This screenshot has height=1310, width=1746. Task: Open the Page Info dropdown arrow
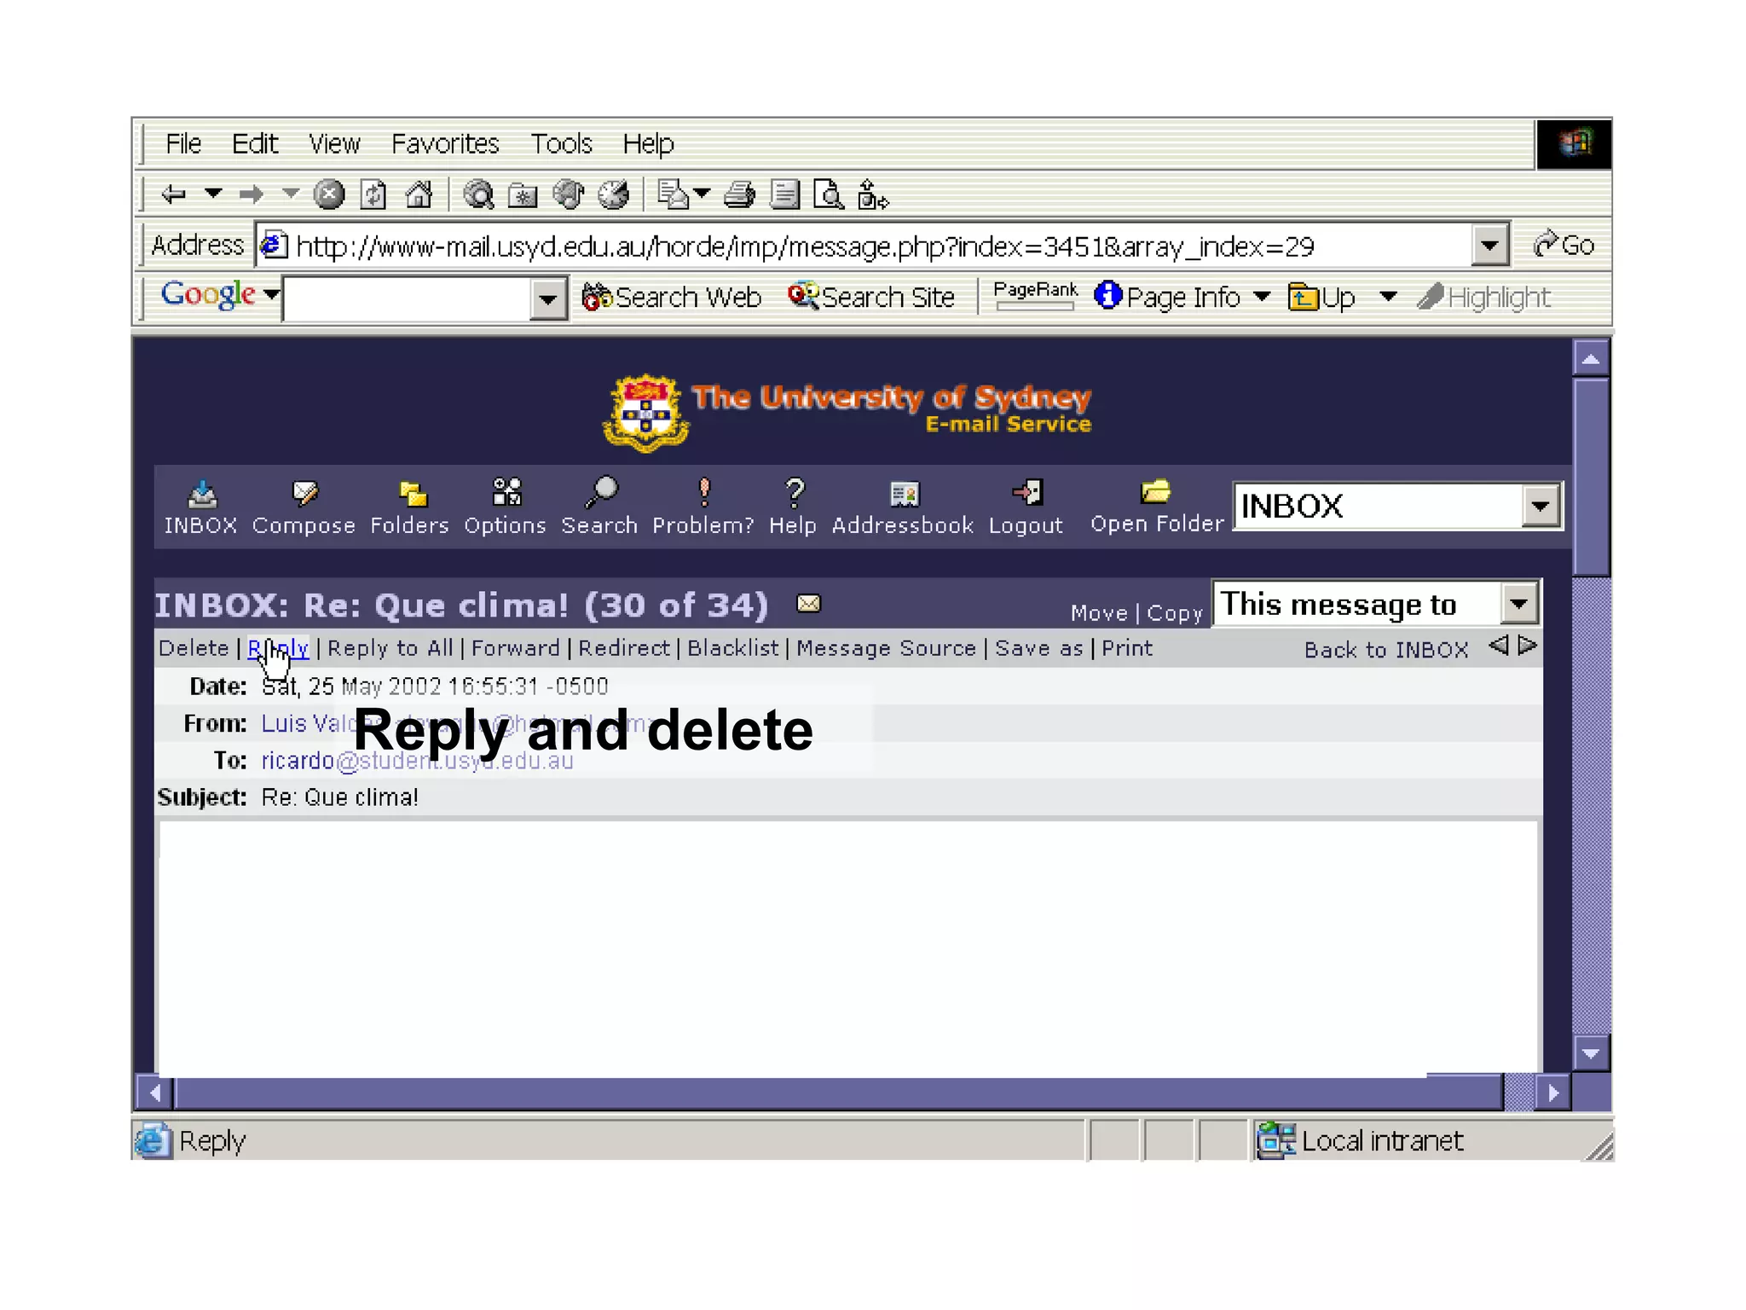pos(1262,297)
